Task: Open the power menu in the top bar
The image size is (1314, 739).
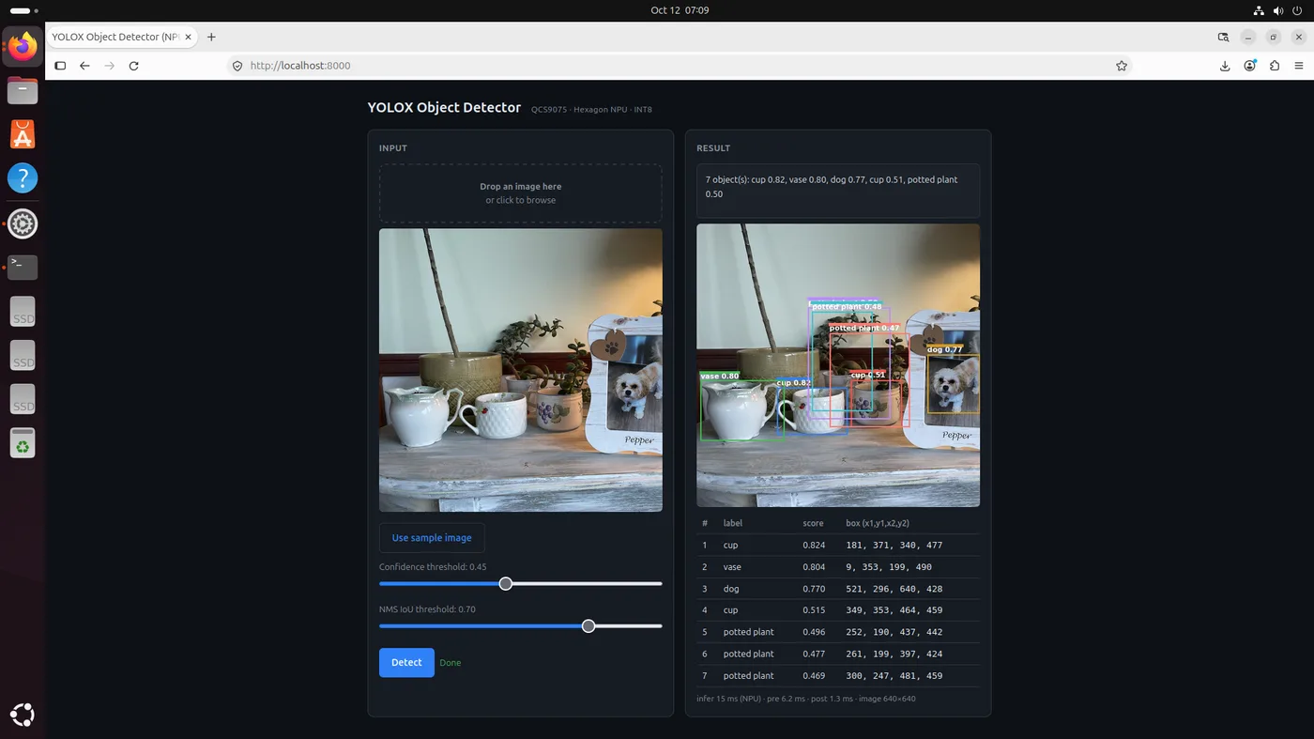Action: click(1298, 10)
